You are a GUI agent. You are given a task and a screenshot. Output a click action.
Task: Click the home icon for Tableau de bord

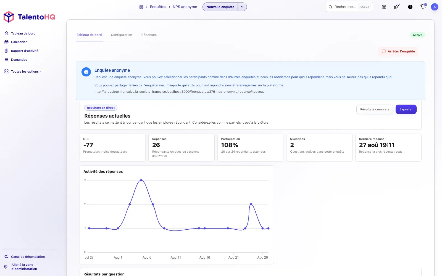[6, 33]
